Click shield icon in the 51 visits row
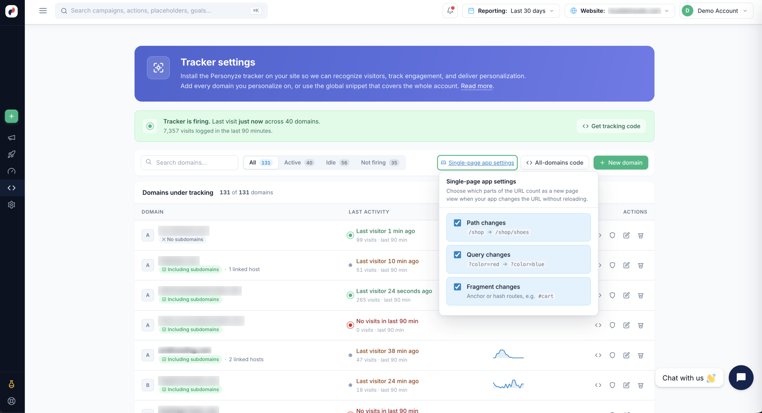762x413 pixels. click(612, 265)
